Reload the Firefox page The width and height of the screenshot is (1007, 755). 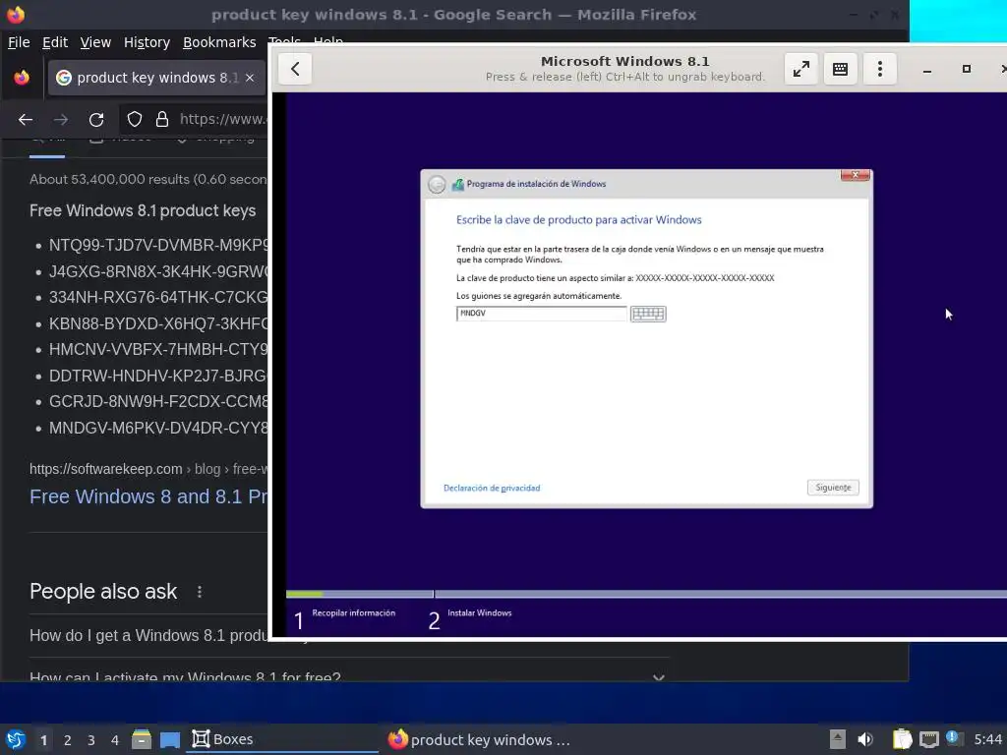[96, 119]
